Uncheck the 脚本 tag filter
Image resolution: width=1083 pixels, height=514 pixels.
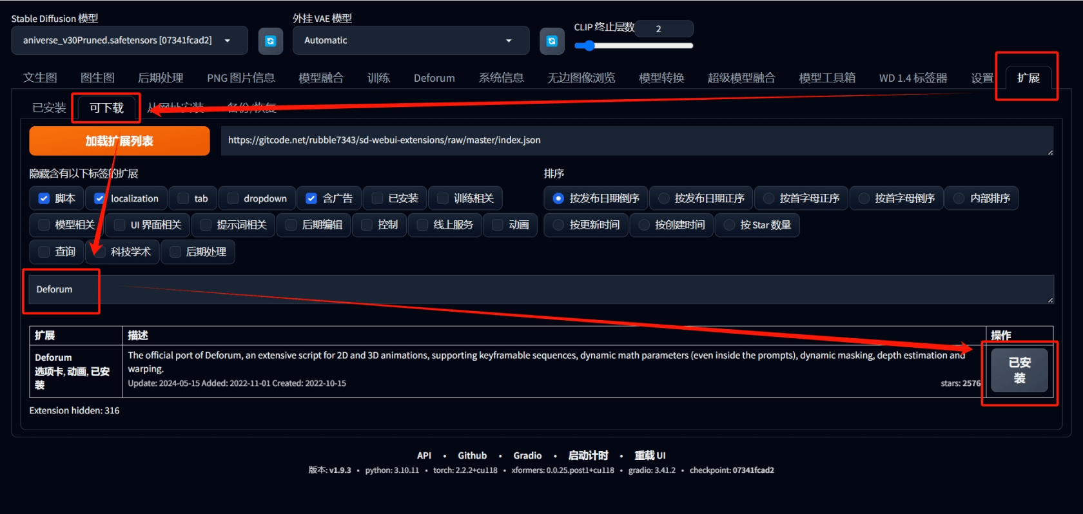point(44,198)
